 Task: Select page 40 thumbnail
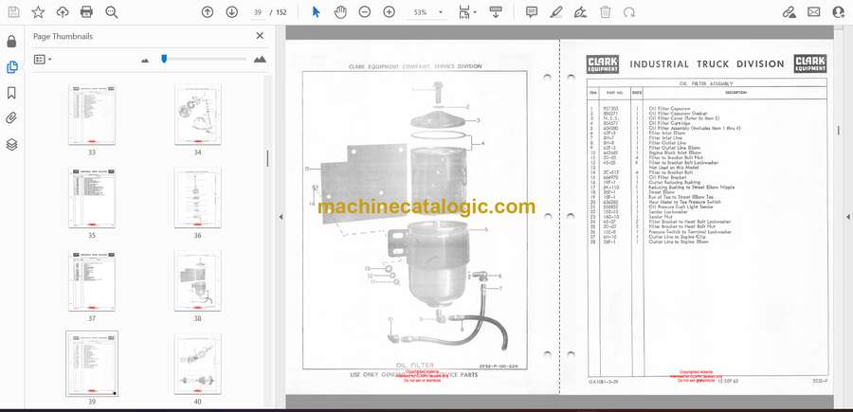[x=197, y=364]
